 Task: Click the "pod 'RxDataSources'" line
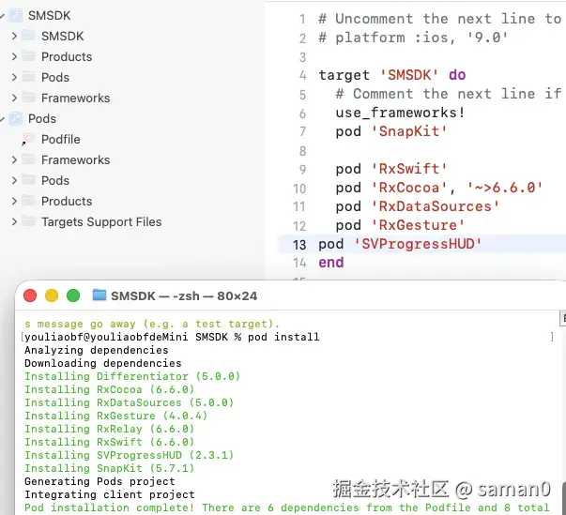pos(418,206)
